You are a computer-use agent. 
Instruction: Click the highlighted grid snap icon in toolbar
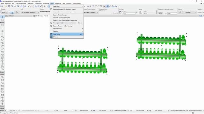[x=107, y=6]
